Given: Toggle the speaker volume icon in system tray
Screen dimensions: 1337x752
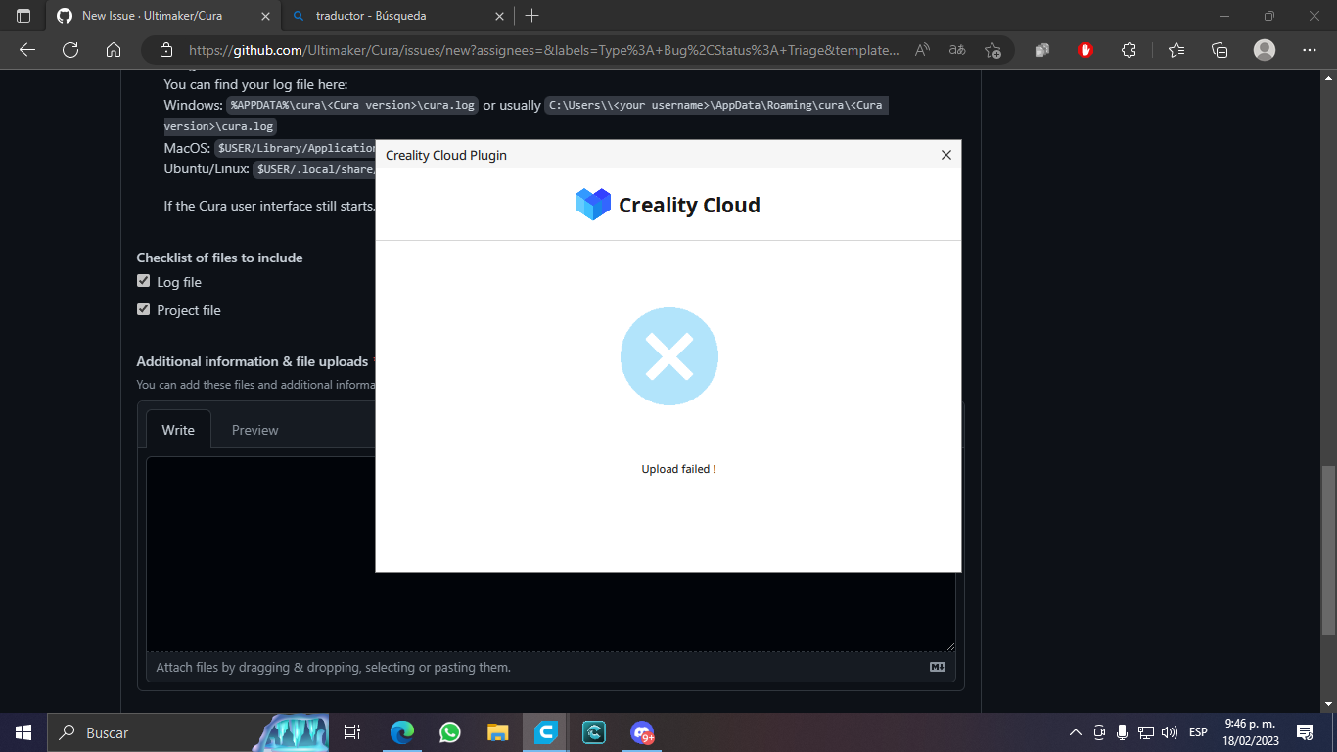Looking at the screenshot, I should (x=1169, y=731).
